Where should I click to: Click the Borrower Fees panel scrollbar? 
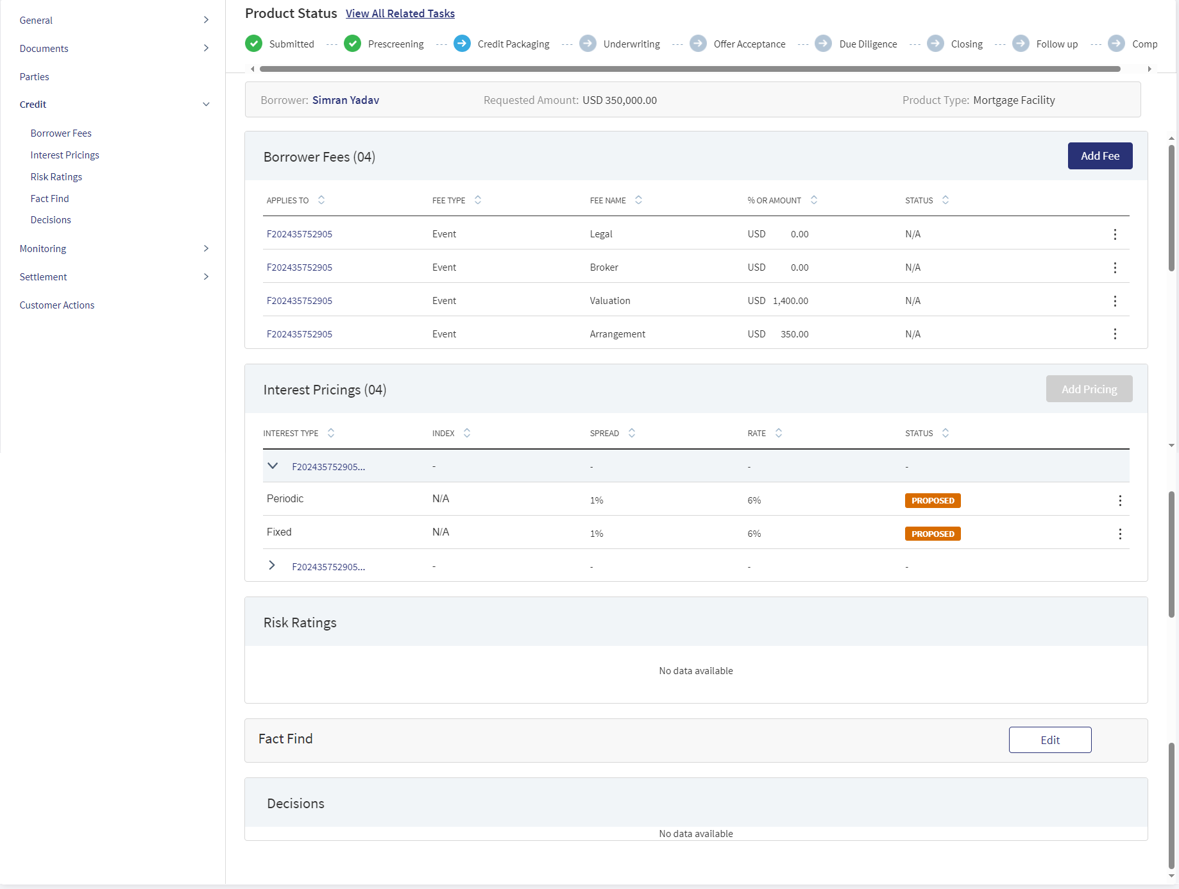pos(1171,208)
